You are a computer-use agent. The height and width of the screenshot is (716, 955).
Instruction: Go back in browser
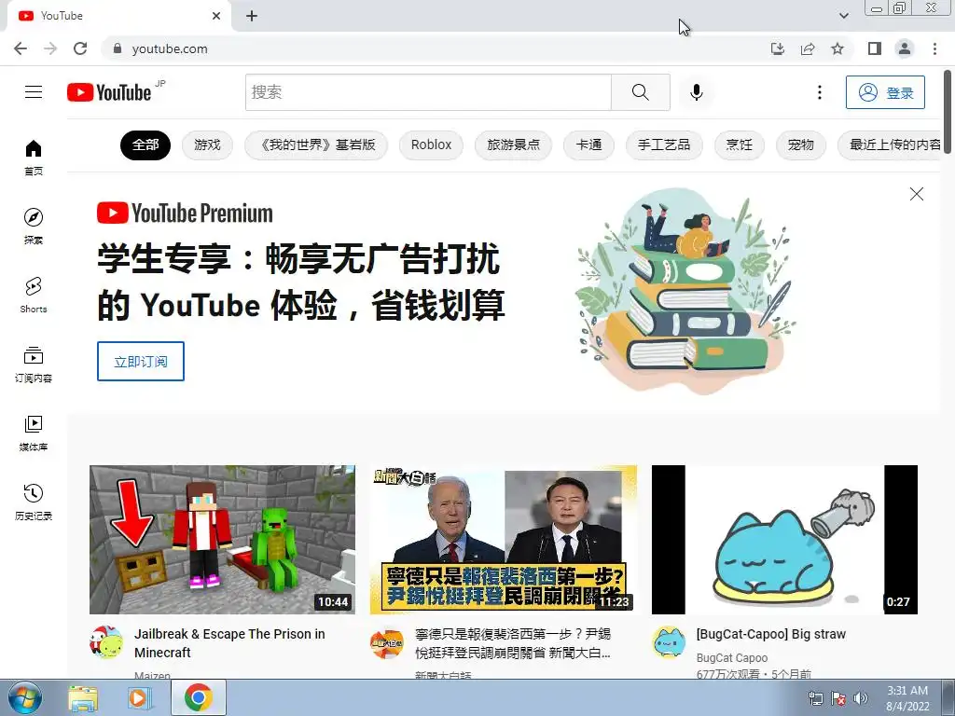click(21, 48)
